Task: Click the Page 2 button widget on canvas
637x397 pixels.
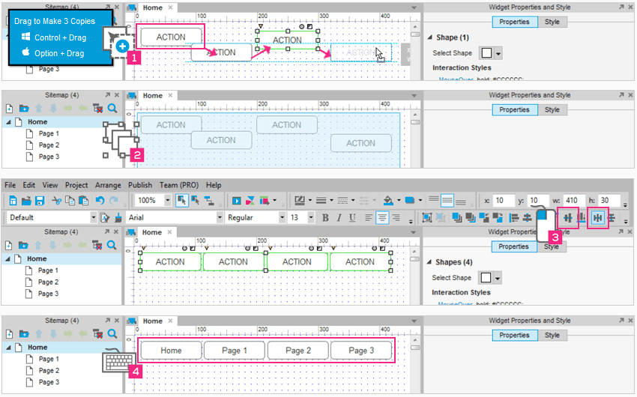Action: [298, 351]
